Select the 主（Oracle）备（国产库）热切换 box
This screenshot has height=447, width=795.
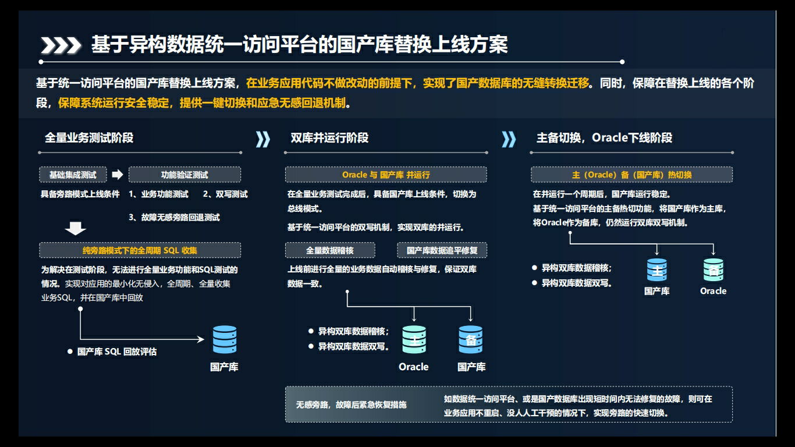[631, 175]
